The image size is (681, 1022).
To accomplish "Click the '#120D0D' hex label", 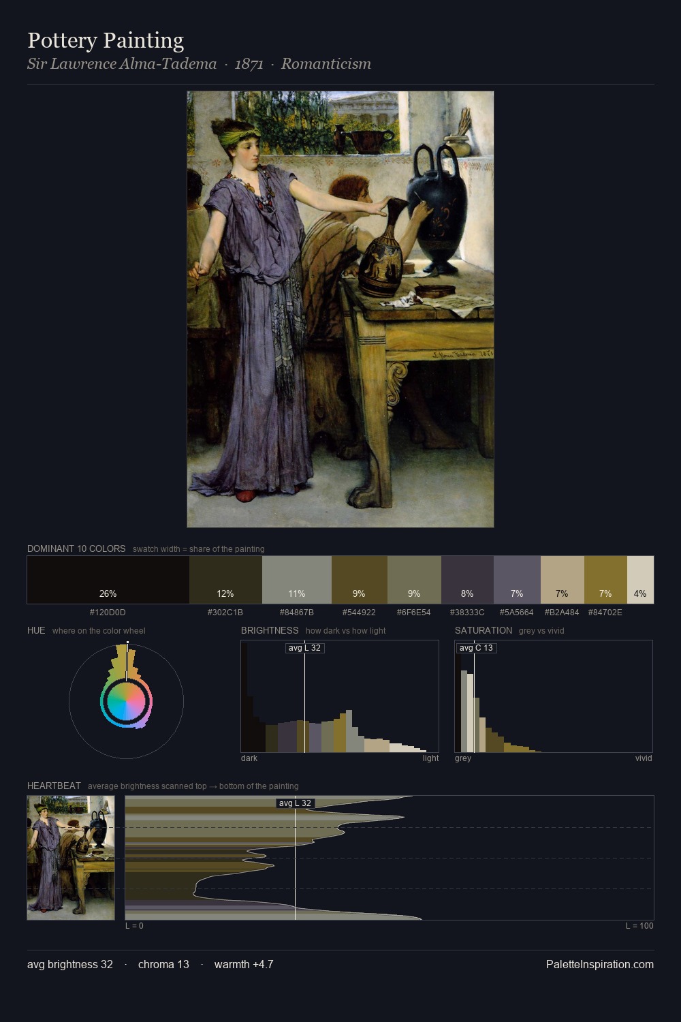I will (x=108, y=613).
